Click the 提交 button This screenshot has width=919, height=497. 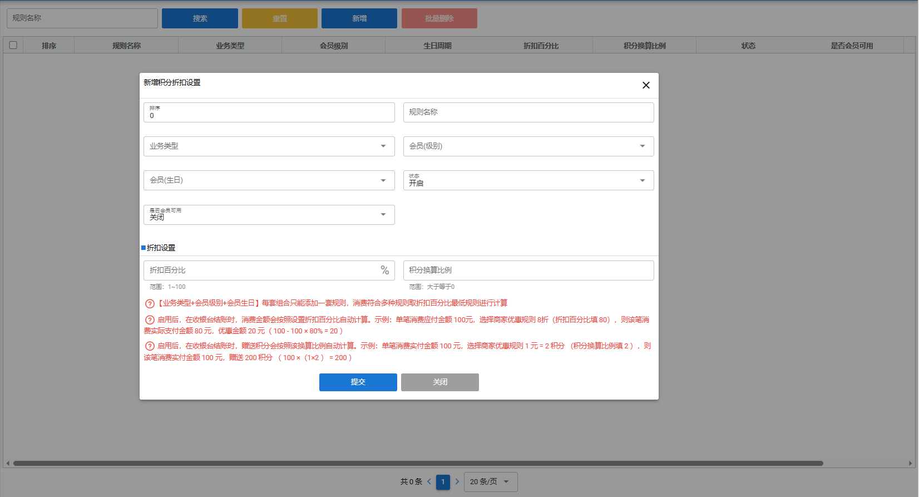tap(358, 382)
